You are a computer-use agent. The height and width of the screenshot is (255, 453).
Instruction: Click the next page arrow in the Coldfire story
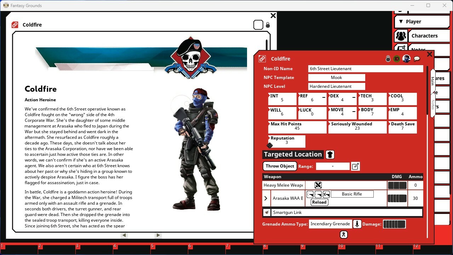click(x=158, y=235)
